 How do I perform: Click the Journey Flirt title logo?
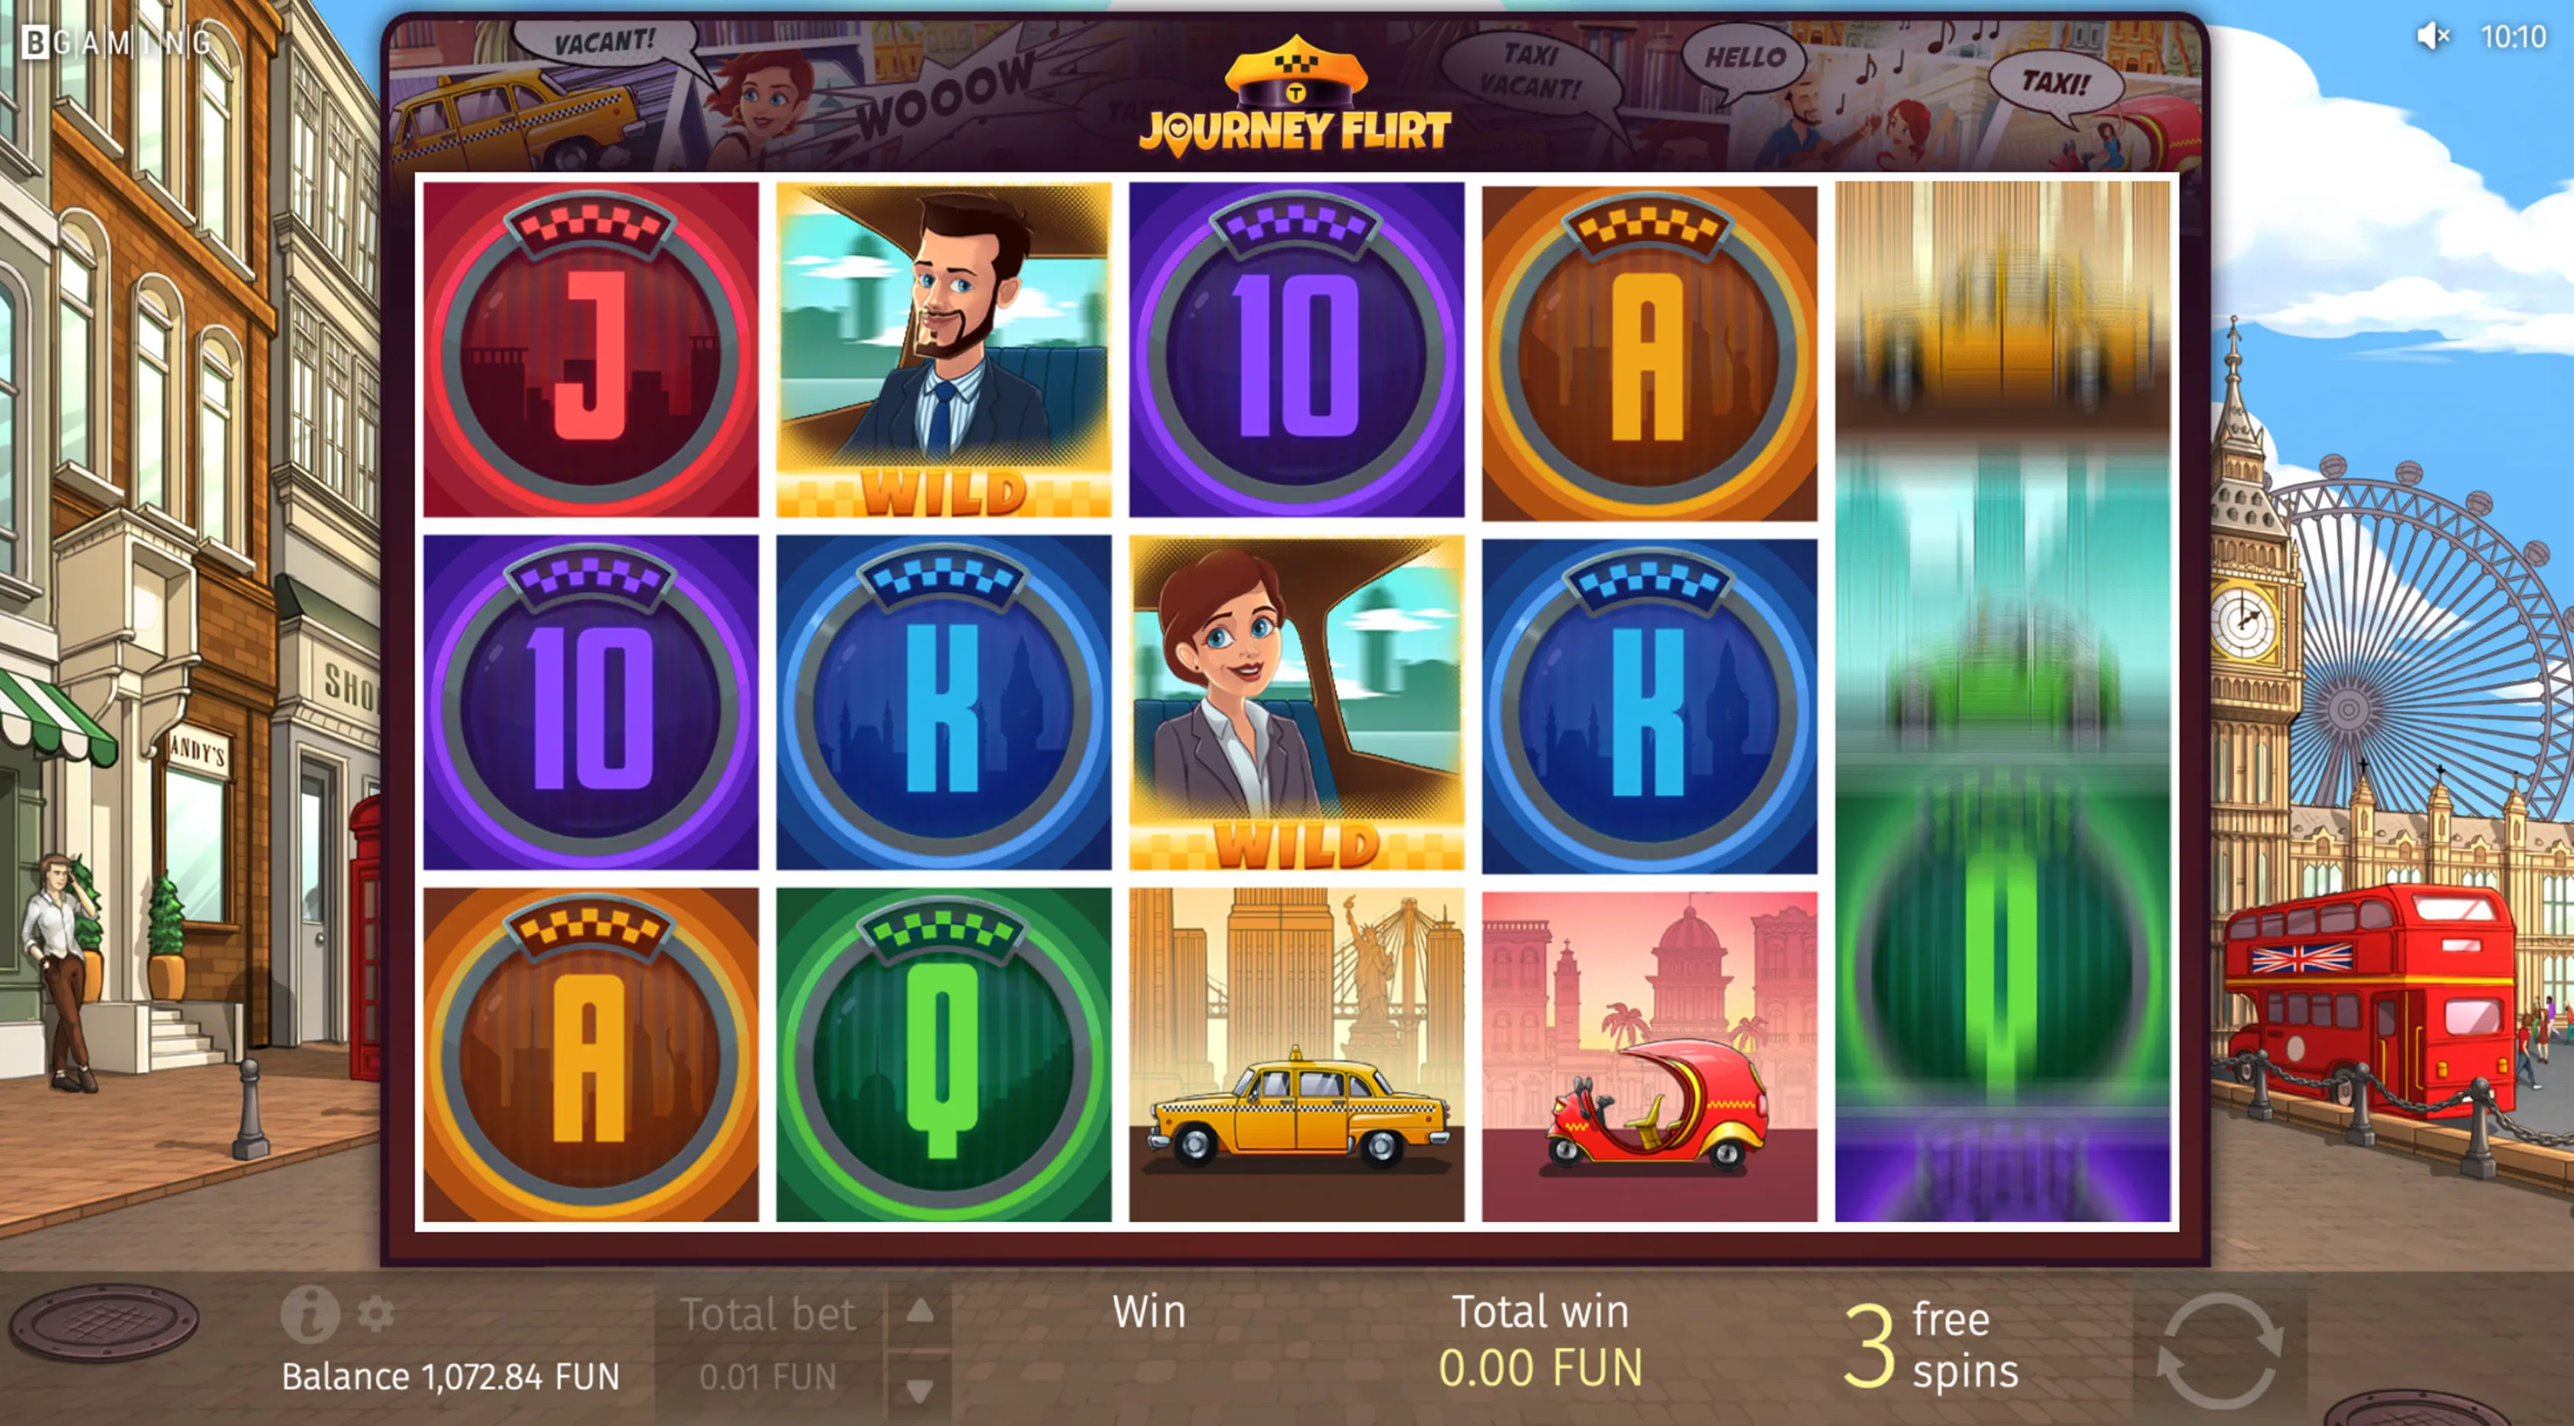[1295, 99]
